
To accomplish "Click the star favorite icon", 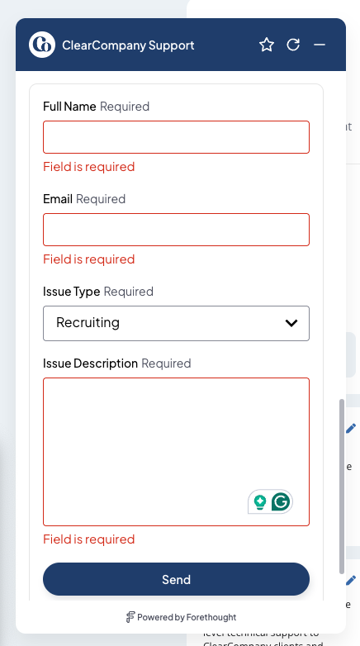I will tap(267, 45).
